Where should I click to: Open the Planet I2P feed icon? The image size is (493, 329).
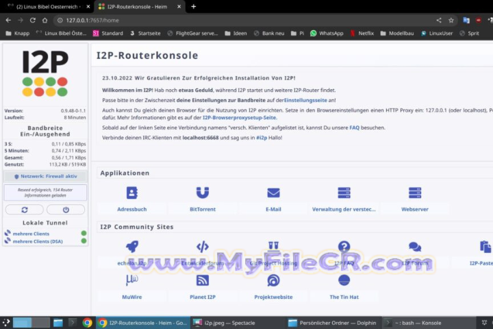203,280
